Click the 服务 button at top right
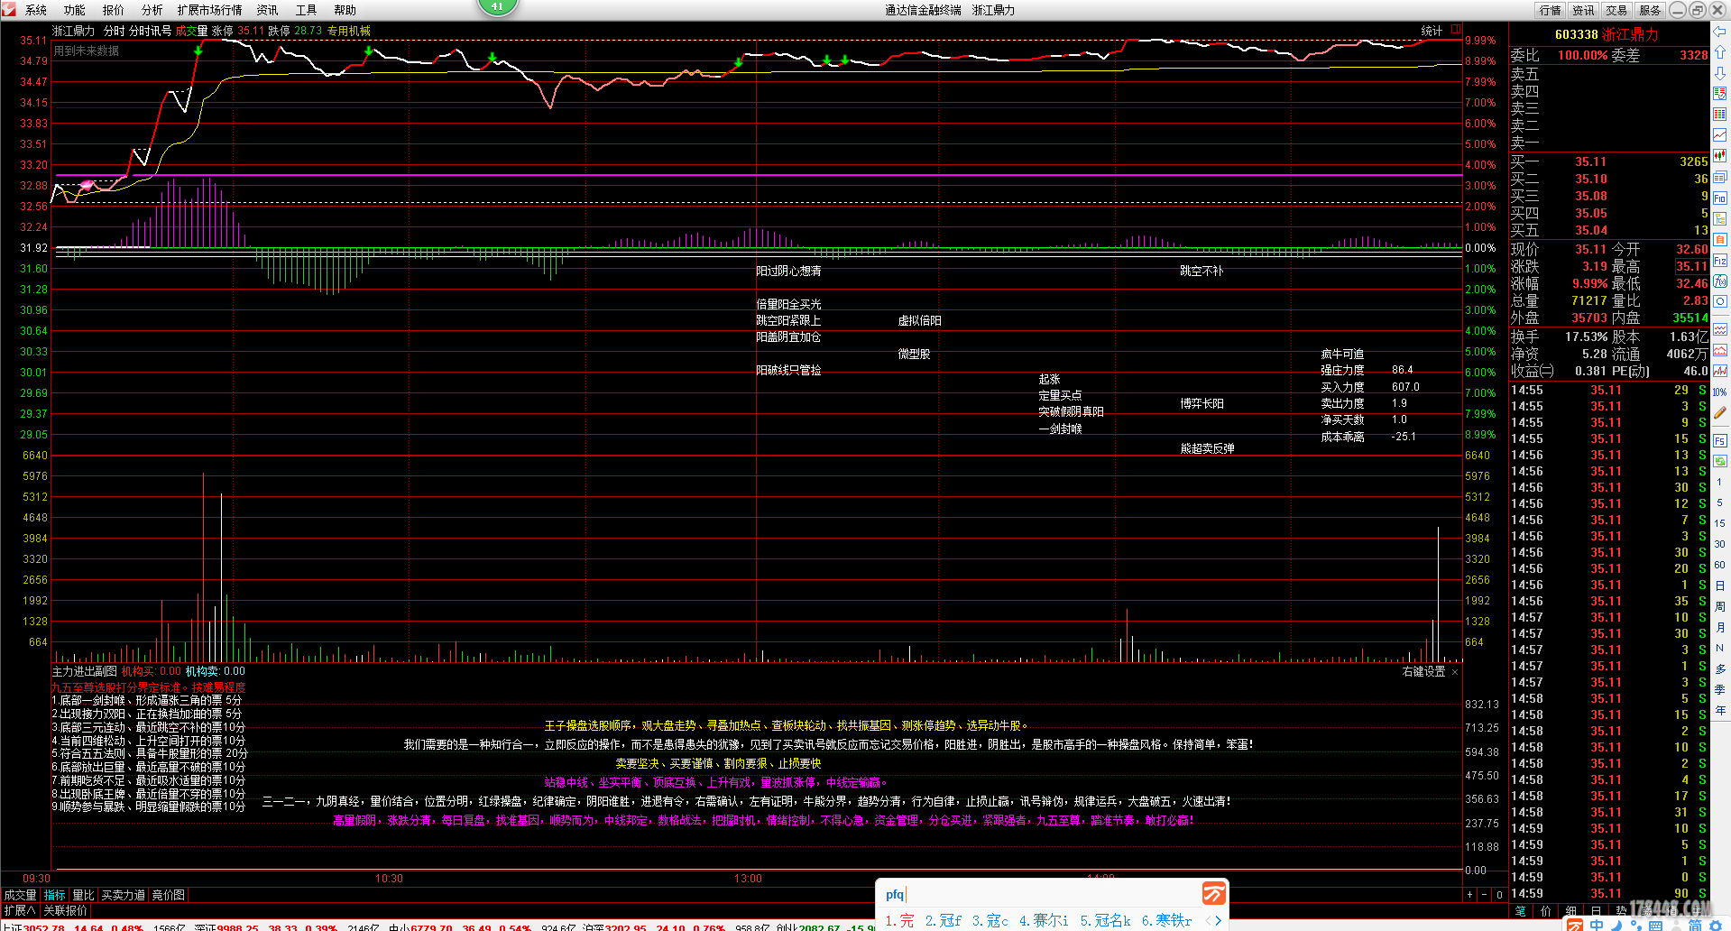1731x931 pixels. 1651,10
